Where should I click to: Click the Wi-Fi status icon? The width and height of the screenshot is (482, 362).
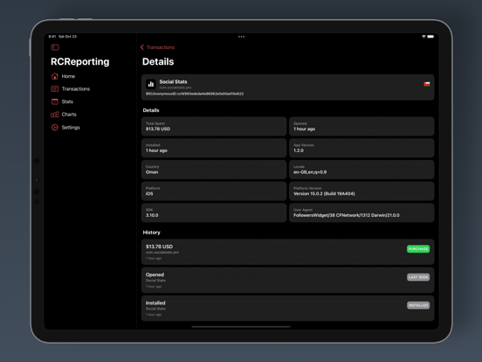click(423, 37)
